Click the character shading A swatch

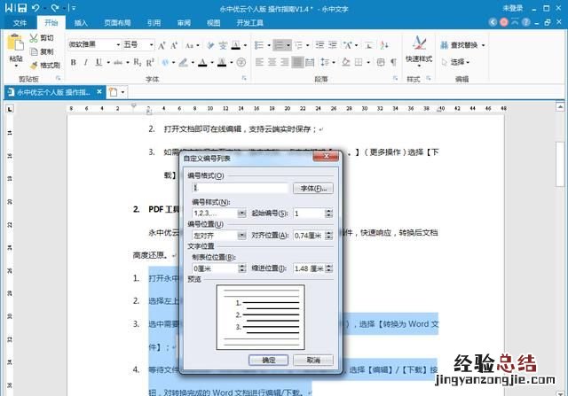pos(222,62)
